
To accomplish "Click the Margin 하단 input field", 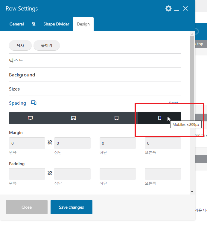I will point(118,143).
